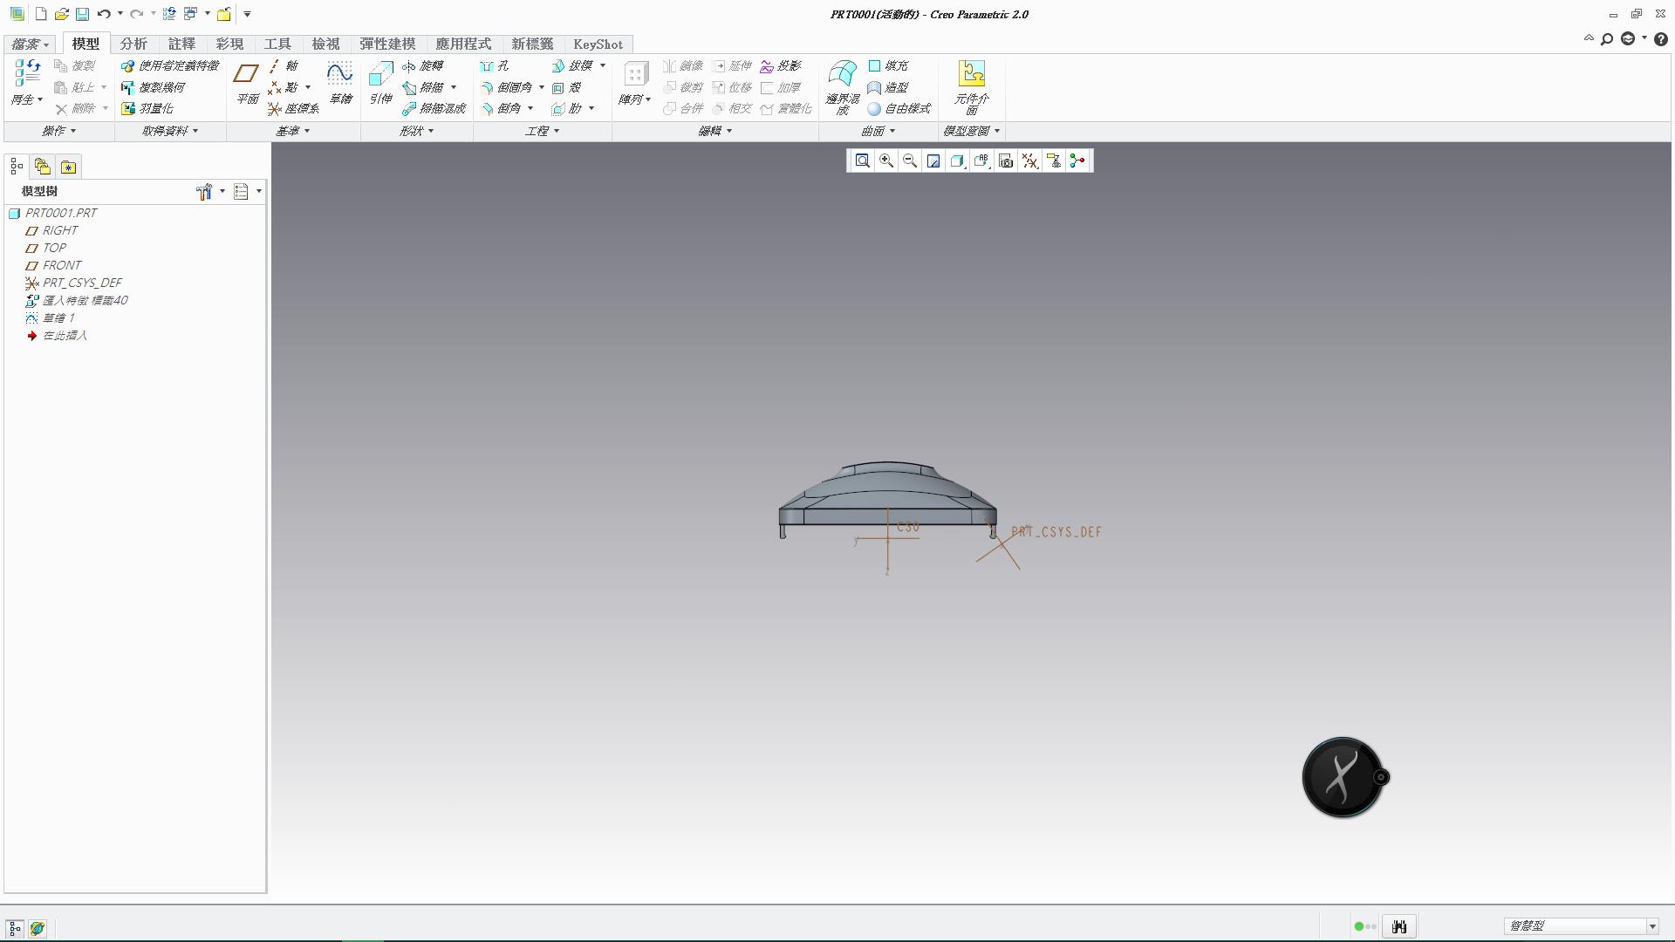Switch to the 彩現 ribbon tab

[x=229, y=44]
